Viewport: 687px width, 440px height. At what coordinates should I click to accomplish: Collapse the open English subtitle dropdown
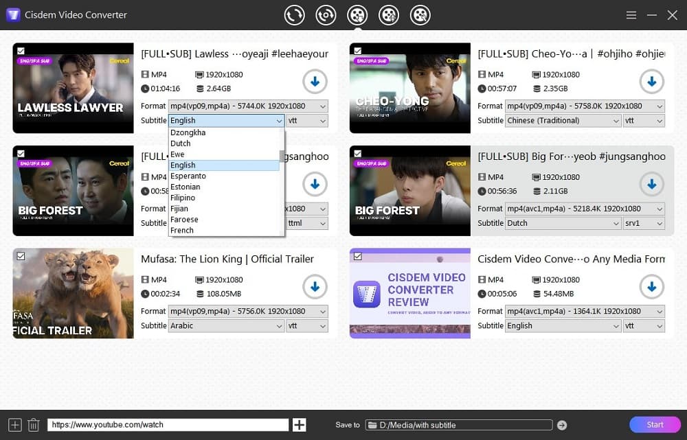[x=227, y=120]
